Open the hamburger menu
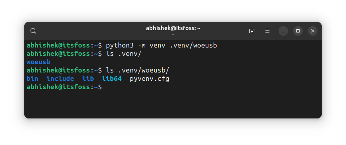 pyautogui.click(x=267, y=31)
